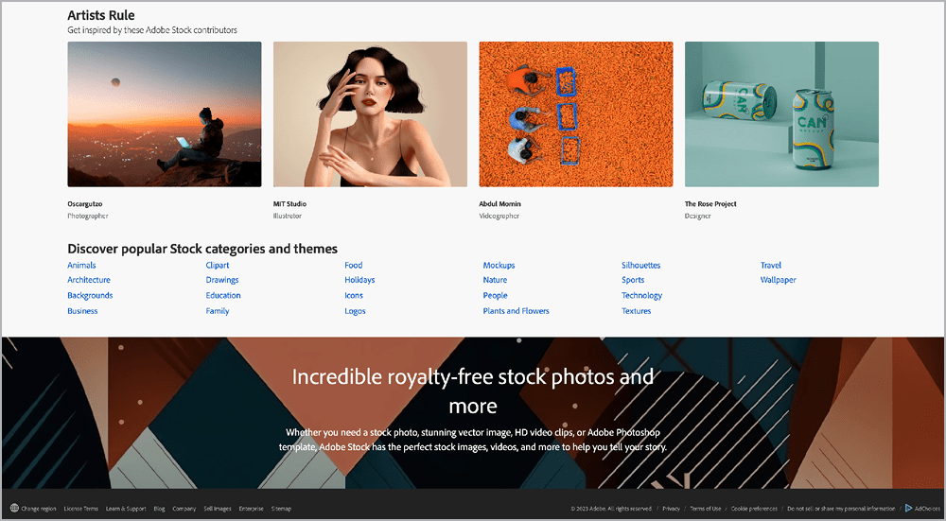Open the Icons category link
946x521 pixels.
354,295
